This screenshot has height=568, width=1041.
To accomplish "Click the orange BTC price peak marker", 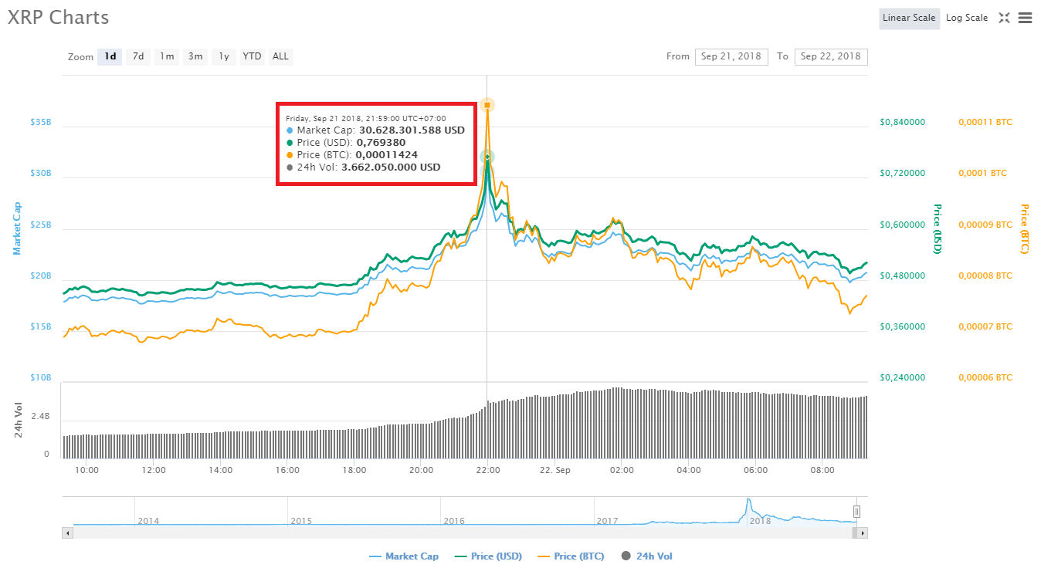I will 487,105.
